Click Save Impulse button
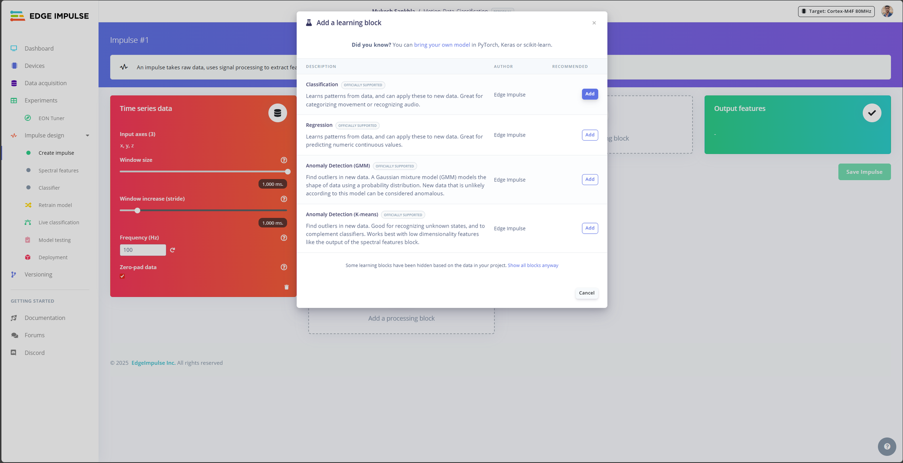Screen dimensions: 903x463 click(864, 172)
